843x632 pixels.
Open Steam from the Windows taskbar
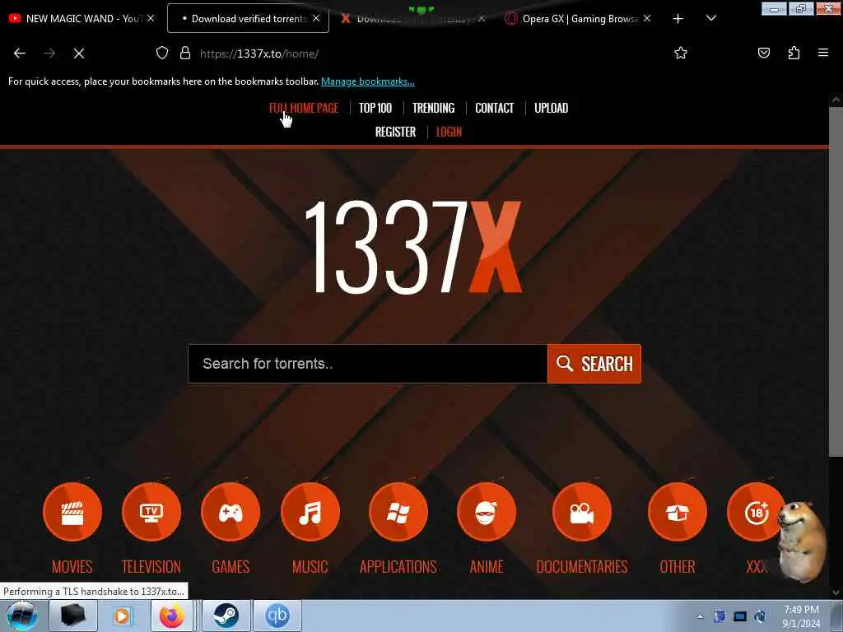[x=226, y=616]
